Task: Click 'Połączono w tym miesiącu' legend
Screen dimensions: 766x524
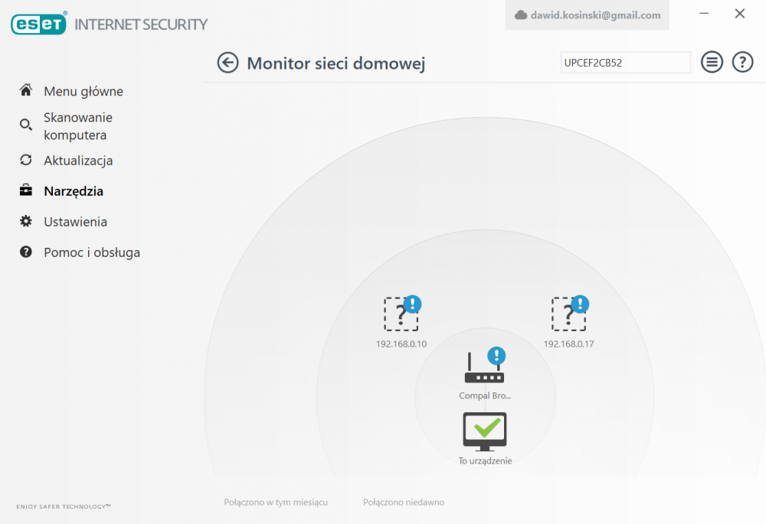Action: point(276,502)
